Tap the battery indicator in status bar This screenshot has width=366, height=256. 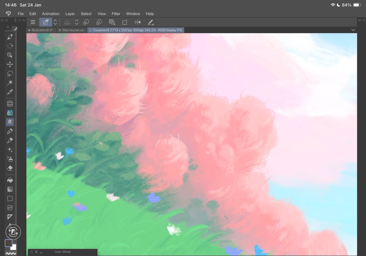[x=357, y=5]
